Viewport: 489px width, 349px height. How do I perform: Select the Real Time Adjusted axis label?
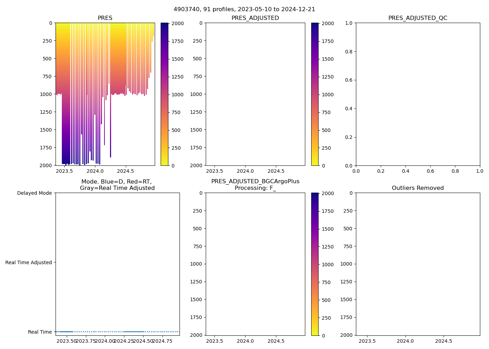[28, 262]
